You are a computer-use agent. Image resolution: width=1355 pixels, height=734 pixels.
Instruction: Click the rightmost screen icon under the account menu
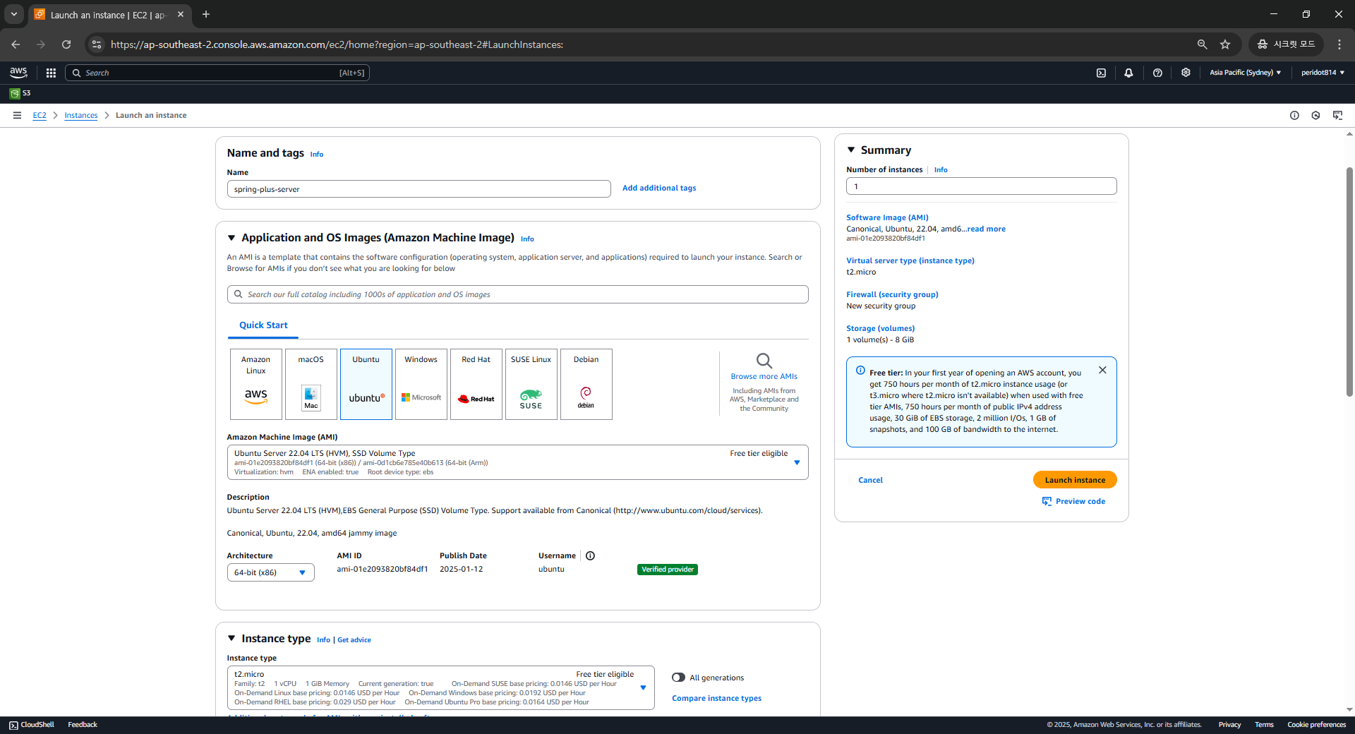[1337, 115]
